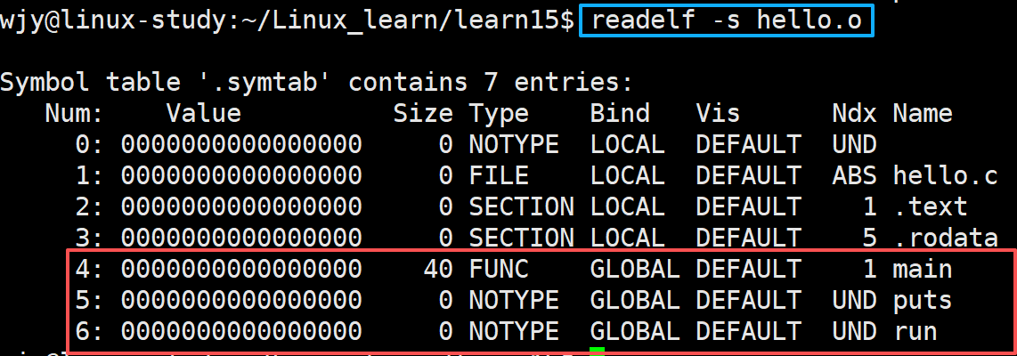Viewport: 1017px width, 356px height.
Task: Click the 'FILE' type in row 1
Action: (499, 175)
